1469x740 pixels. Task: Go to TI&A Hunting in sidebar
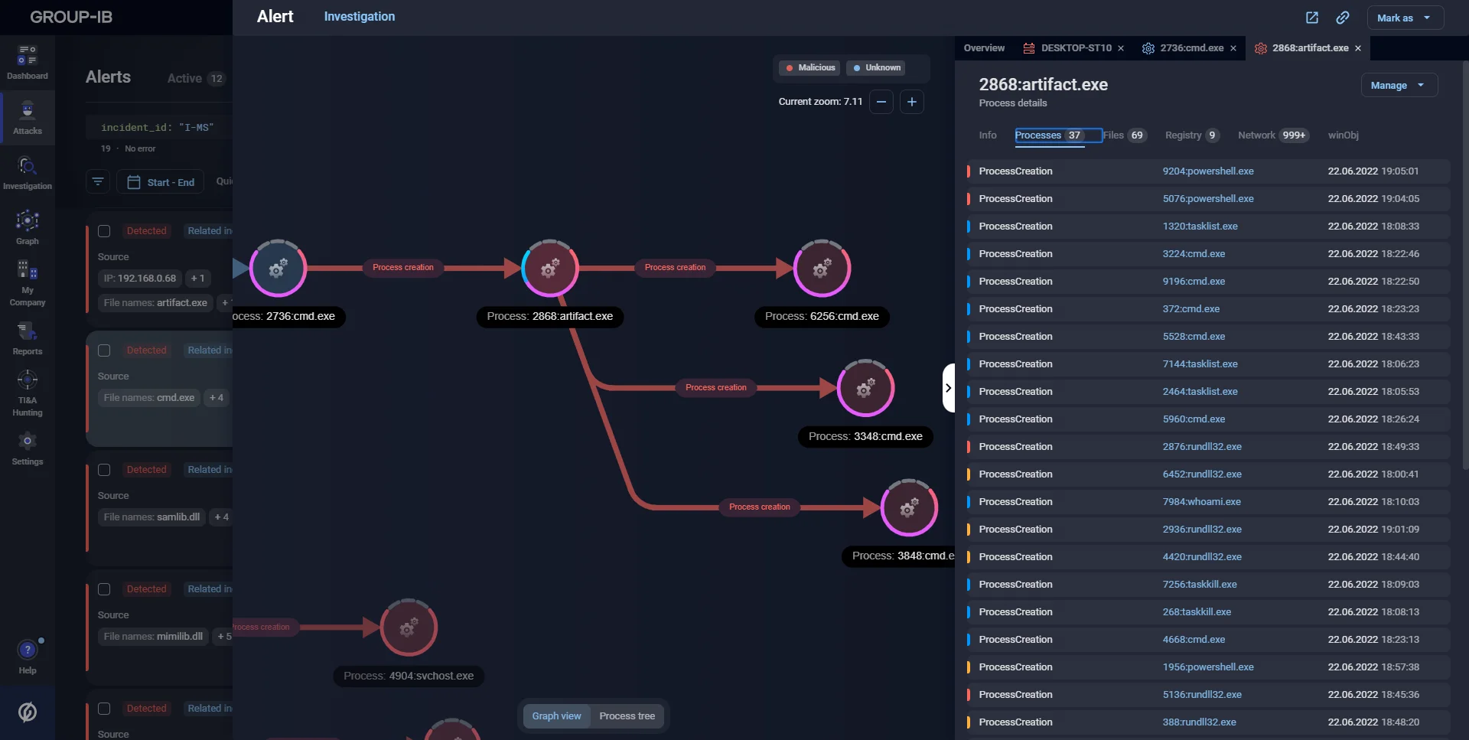28,393
